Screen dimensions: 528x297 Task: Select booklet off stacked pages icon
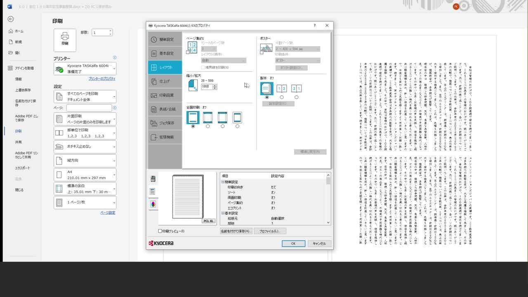[x=267, y=88]
